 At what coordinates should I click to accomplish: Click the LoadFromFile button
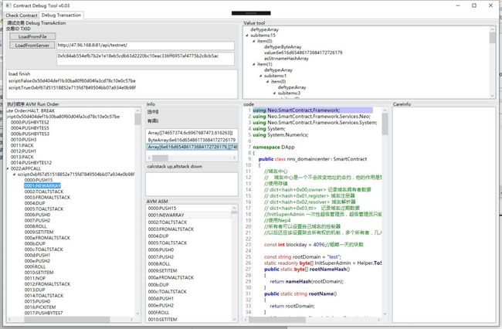pos(32,36)
